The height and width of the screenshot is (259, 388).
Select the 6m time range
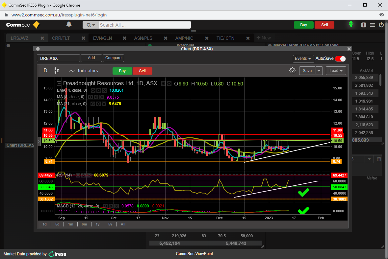click(84, 224)
